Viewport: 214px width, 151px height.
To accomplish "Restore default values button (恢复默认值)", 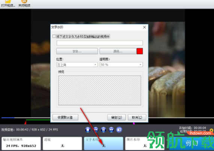I will pos(65,117).
